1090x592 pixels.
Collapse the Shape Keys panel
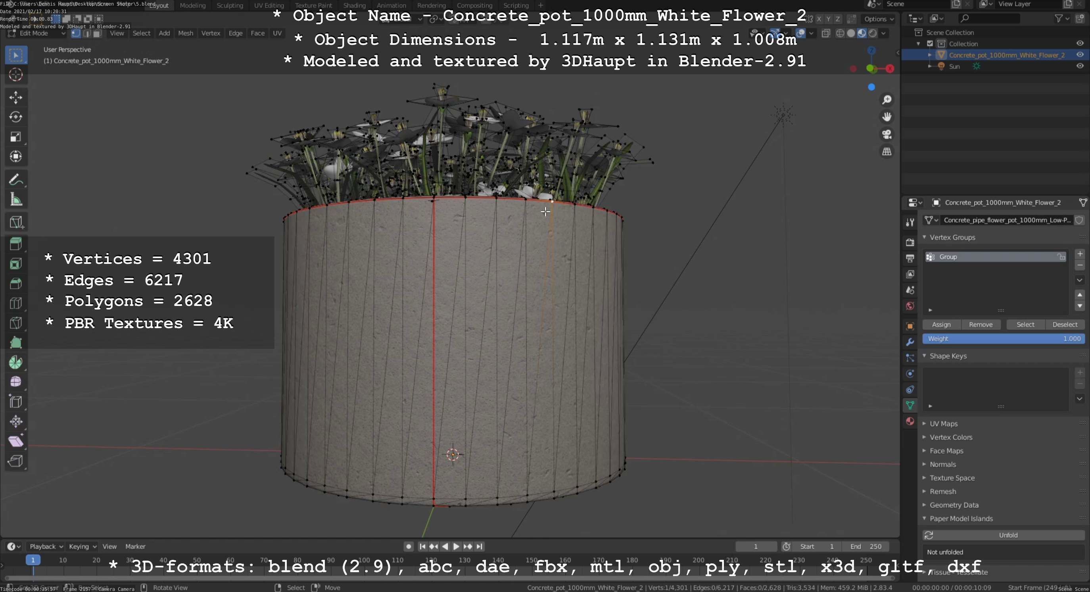pos(925,356)
